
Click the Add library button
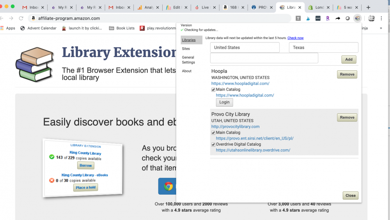pyautogui.click(x=349, y=59)
